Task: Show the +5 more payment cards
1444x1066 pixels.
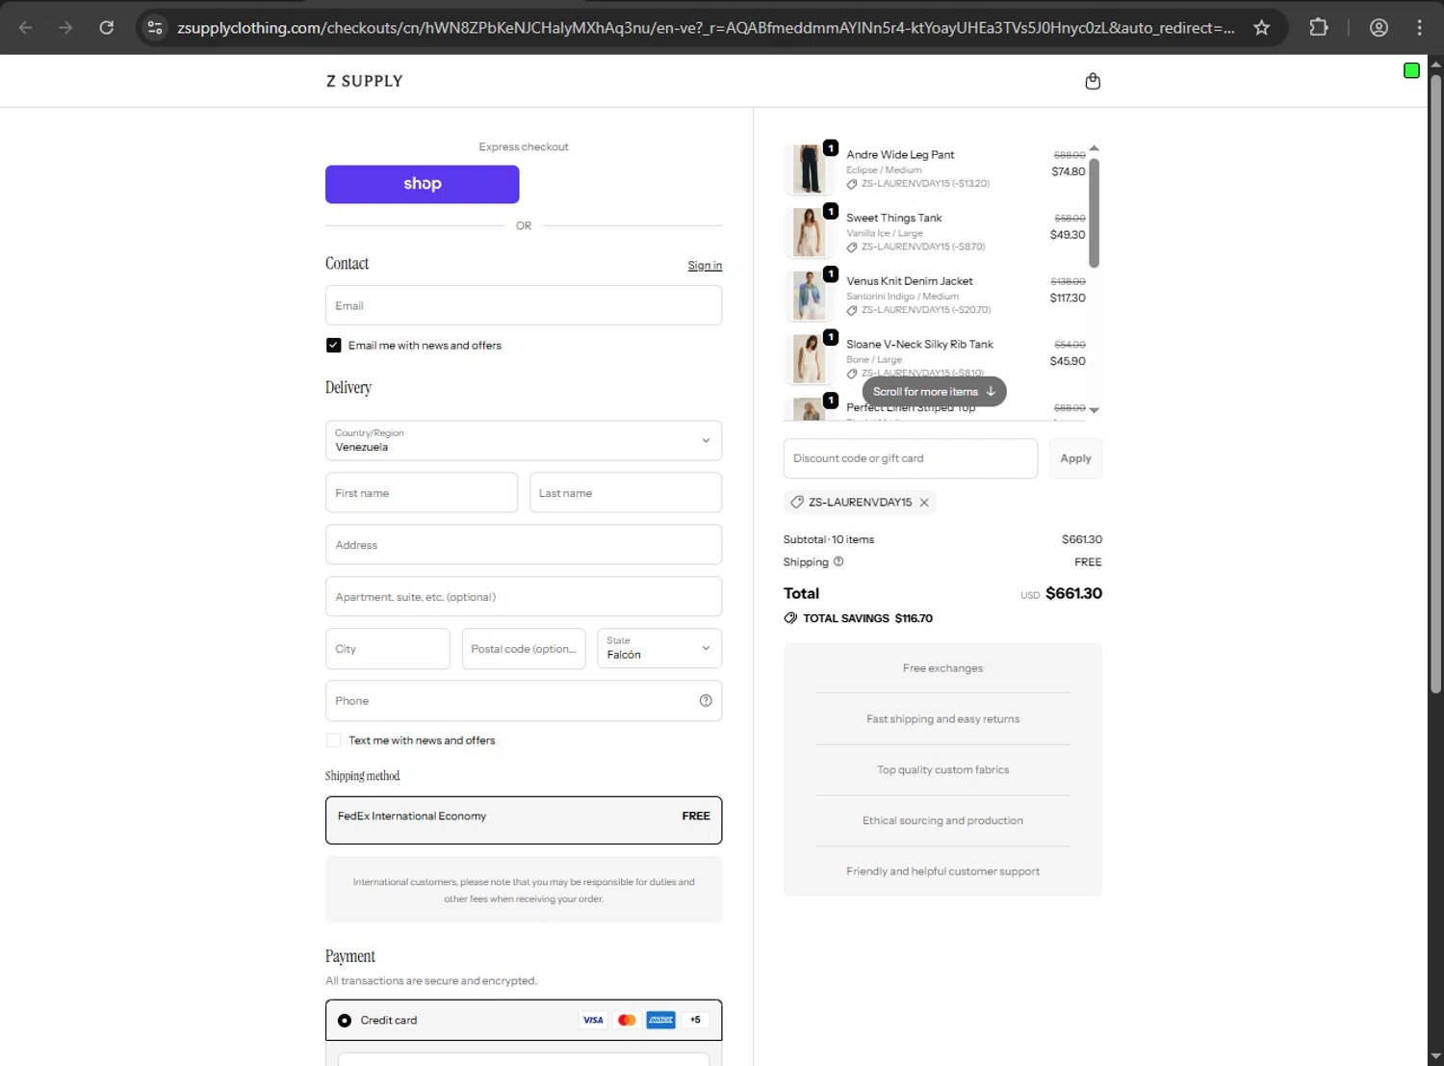Action: 695,1020
